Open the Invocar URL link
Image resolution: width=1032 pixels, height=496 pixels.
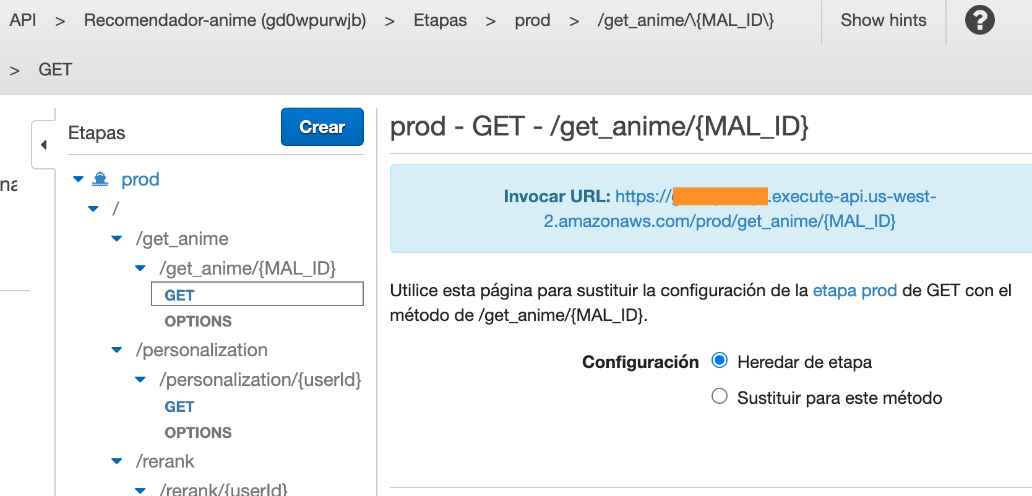(x=720, y=208)
